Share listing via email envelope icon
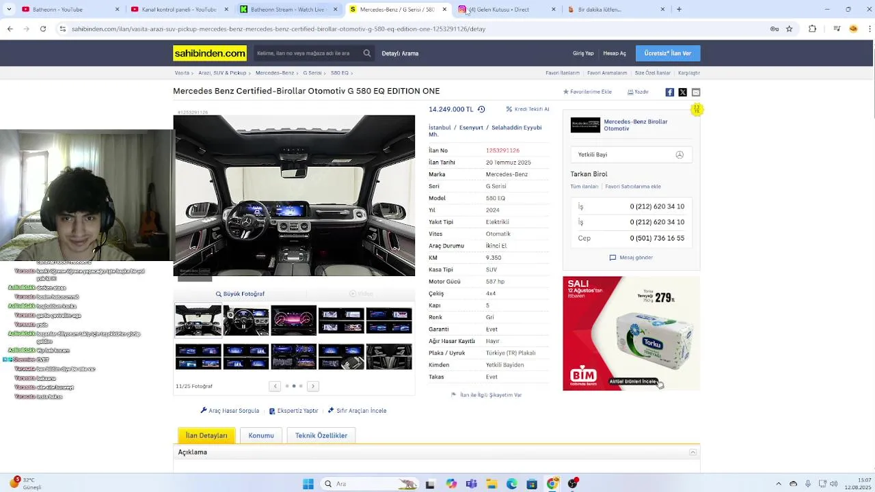This screenshot has height=492, width=875. 696,92
